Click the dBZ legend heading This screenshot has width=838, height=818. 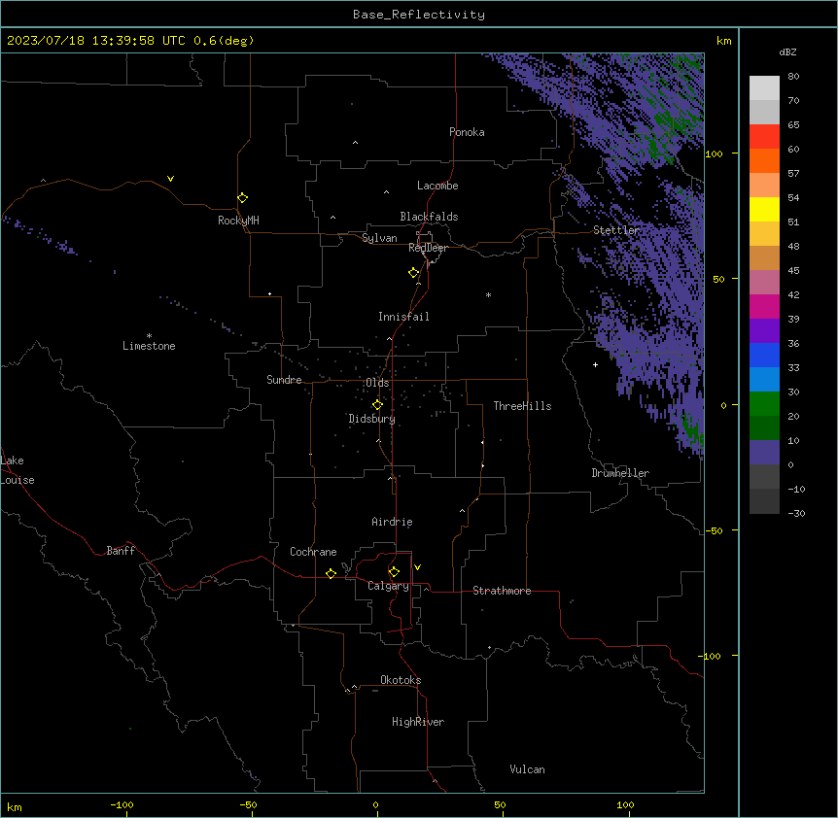click(x=787, y=52)
